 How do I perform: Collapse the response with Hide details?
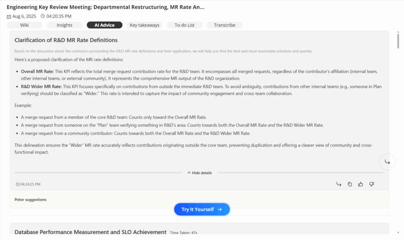coord(200,172)
